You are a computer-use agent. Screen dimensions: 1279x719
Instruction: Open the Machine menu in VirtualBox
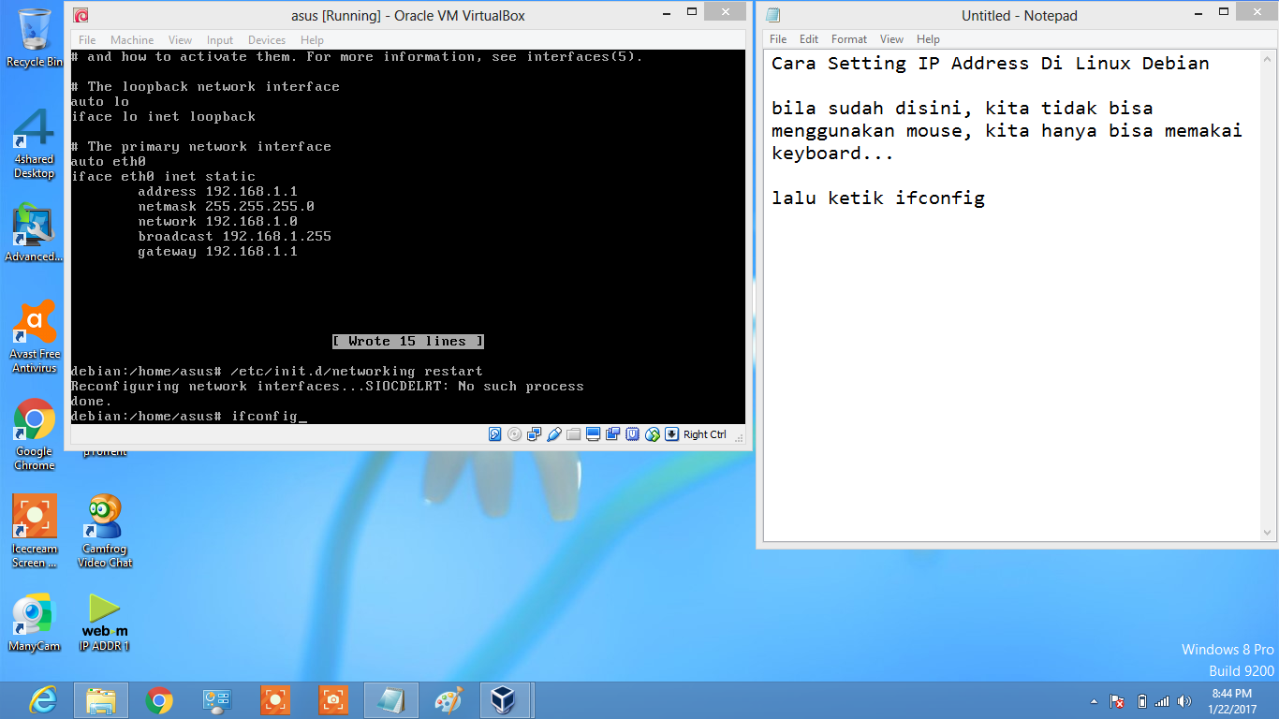click(132, 39)
